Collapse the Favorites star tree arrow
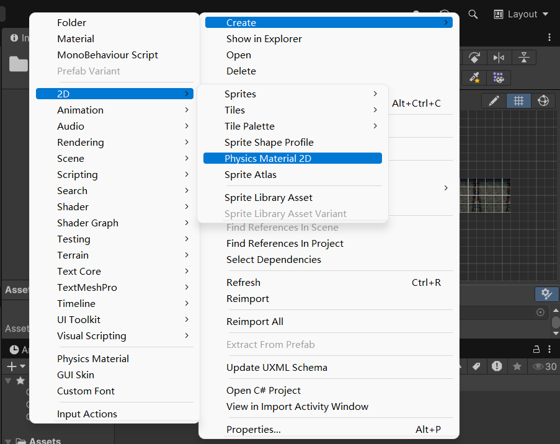The width and height of the screenshot is (560, 444). (x=8, y=381)
